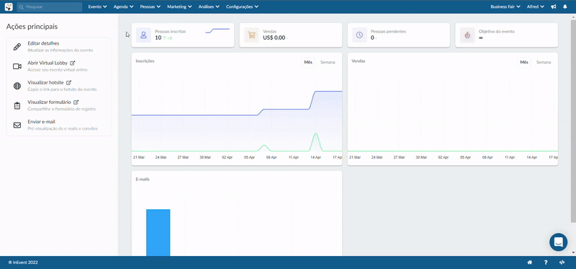Click the envelope e-mail icon
Viewport: 576px width, 269px height.
coord(17,125)
